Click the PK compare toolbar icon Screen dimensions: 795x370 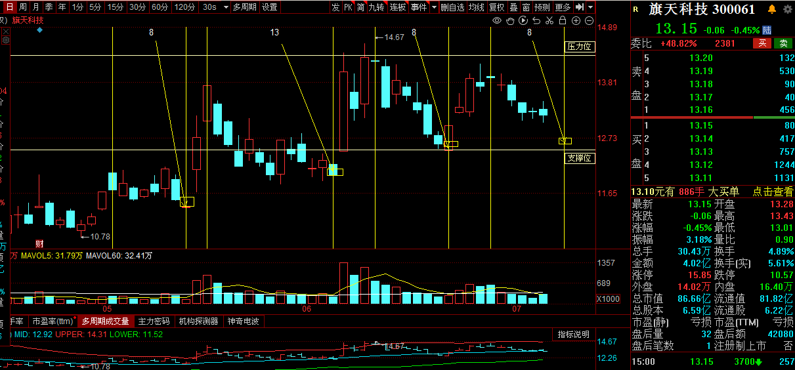pos(349,7)
